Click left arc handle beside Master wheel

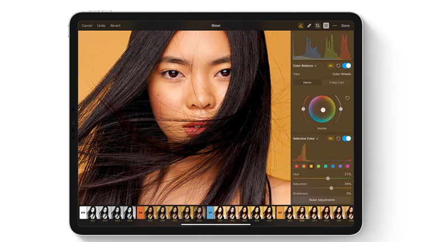coord(303,109)
